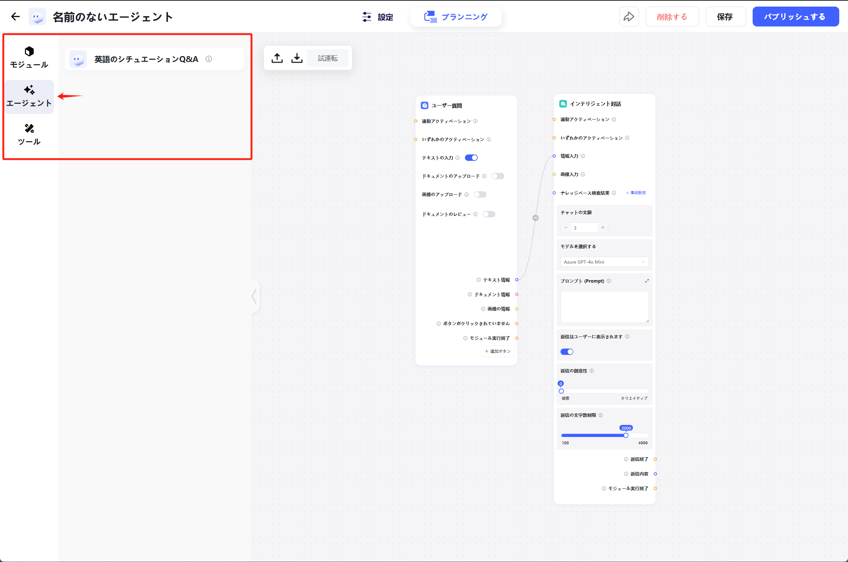Click info icon beside 英語のシチュエーションQ&A
848x562 pixels.
(209, 59)
